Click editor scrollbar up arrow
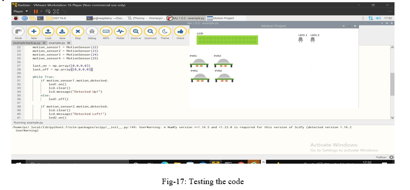 pos(392,47)
